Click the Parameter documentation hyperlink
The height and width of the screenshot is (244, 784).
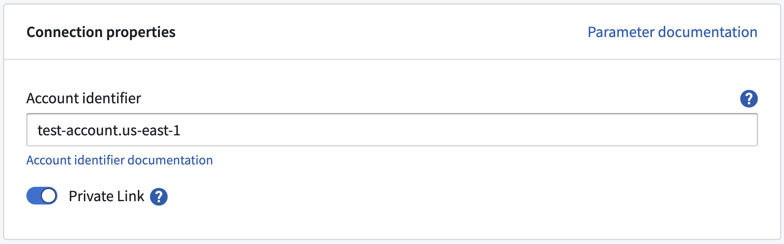click(672, 32)
